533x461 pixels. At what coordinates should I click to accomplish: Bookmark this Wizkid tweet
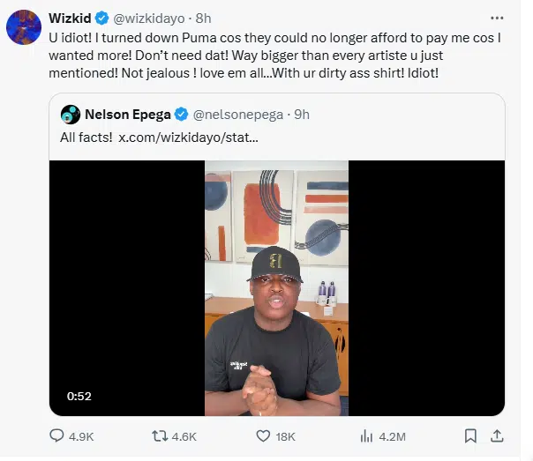[471, 435]
